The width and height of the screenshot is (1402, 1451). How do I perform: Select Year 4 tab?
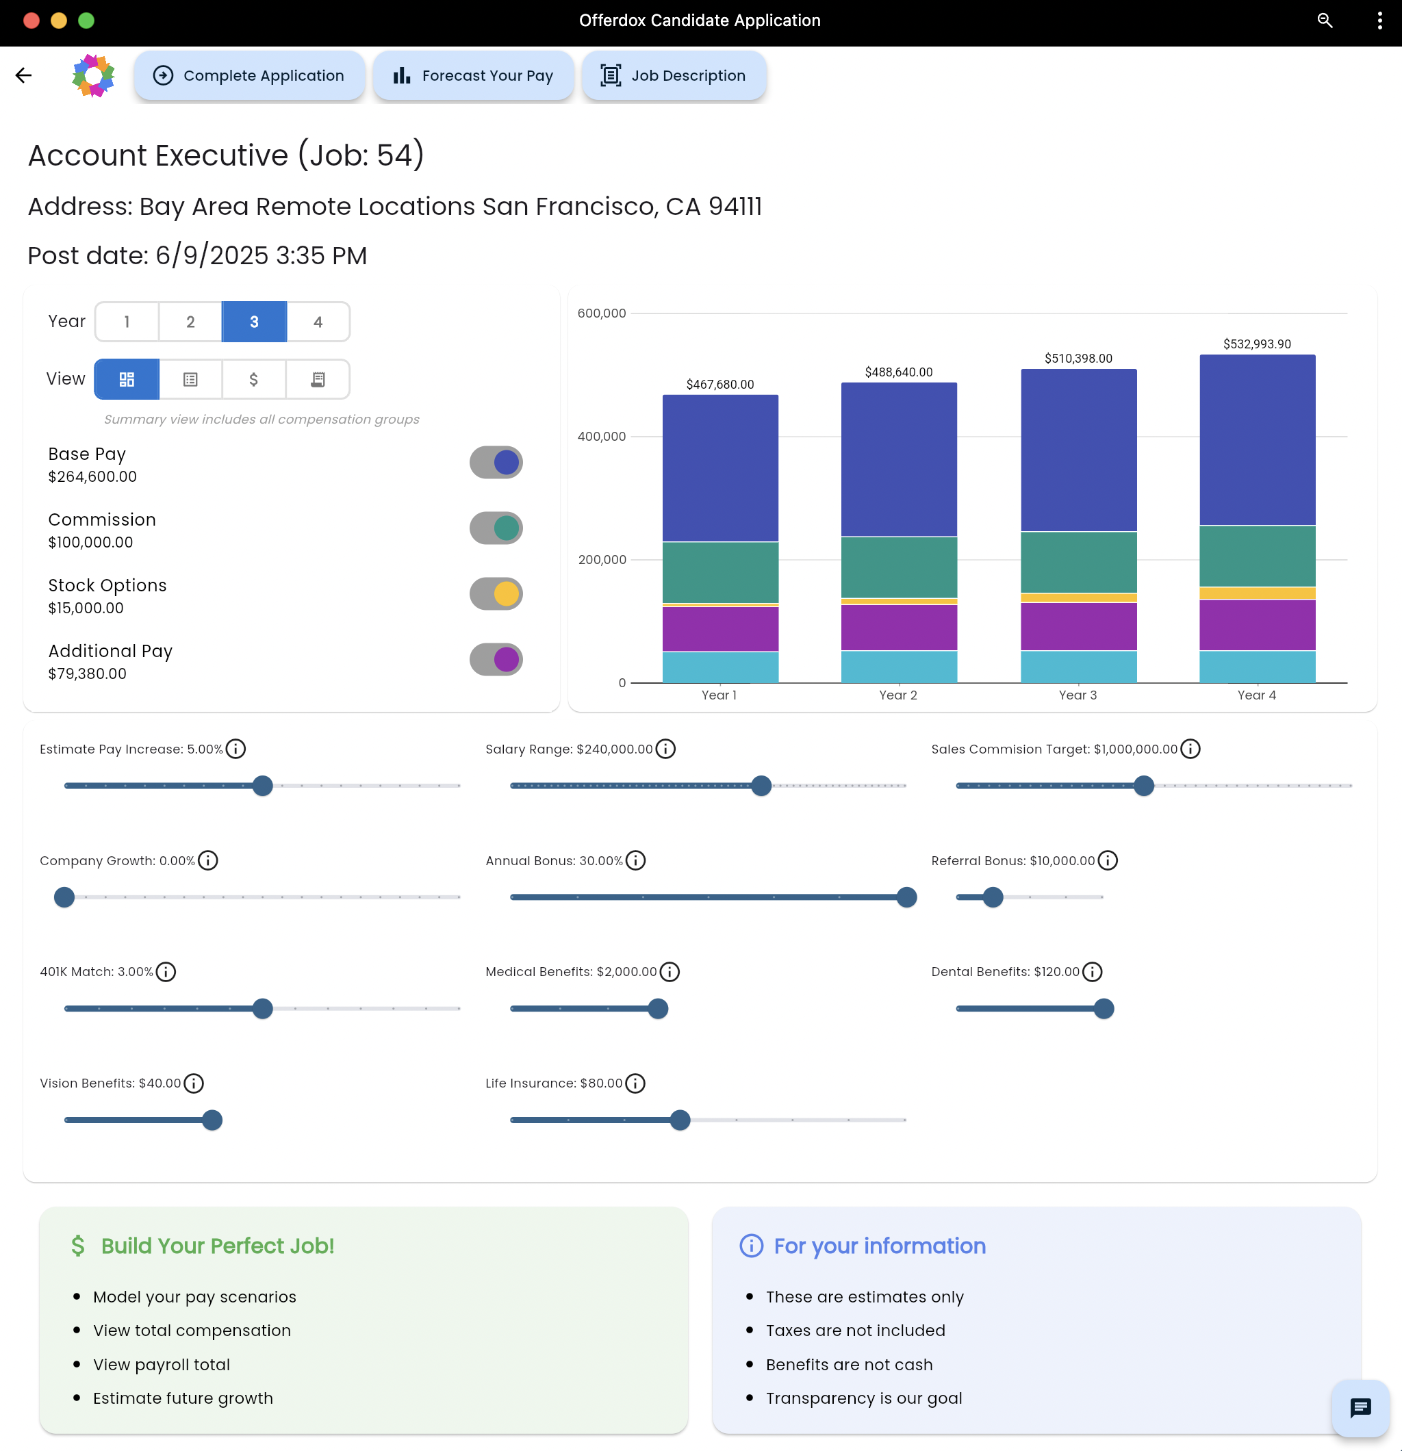click(x=318, y=322)
